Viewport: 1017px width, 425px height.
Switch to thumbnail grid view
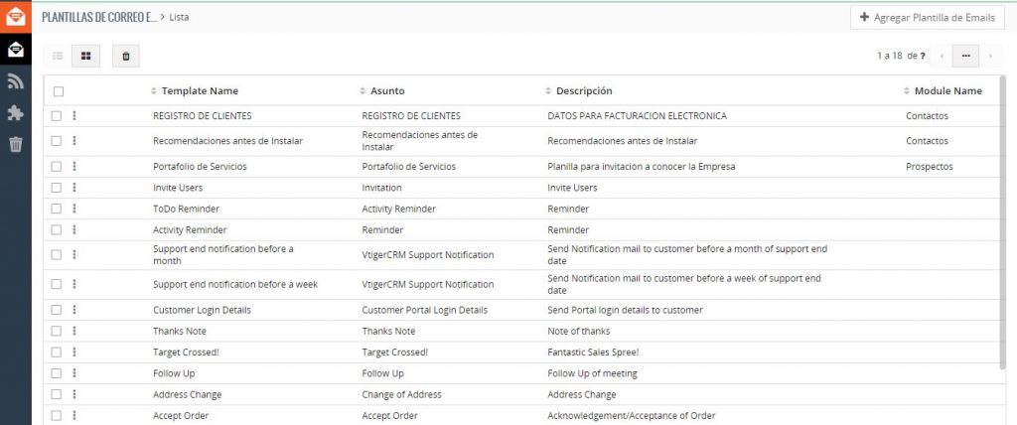tap(85, 57)
